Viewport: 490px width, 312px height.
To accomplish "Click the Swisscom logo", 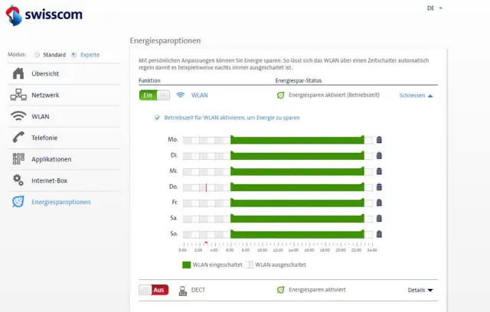I will [44, 15].
